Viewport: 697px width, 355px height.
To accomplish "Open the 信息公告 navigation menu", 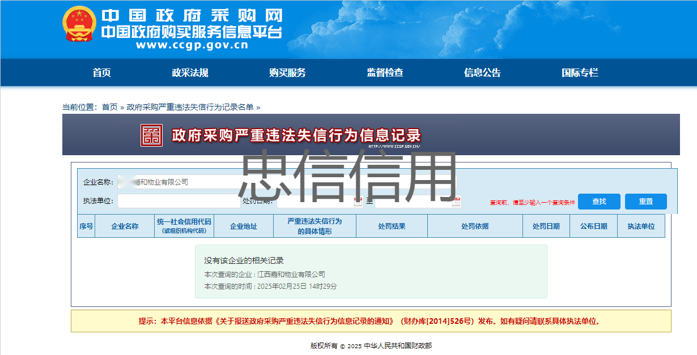I will pos(482,72).
